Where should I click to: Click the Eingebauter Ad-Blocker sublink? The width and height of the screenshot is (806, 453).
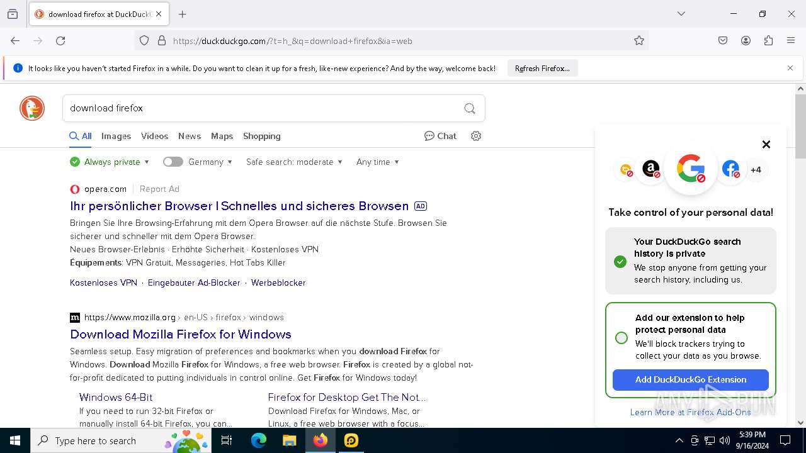click(194, 282)
